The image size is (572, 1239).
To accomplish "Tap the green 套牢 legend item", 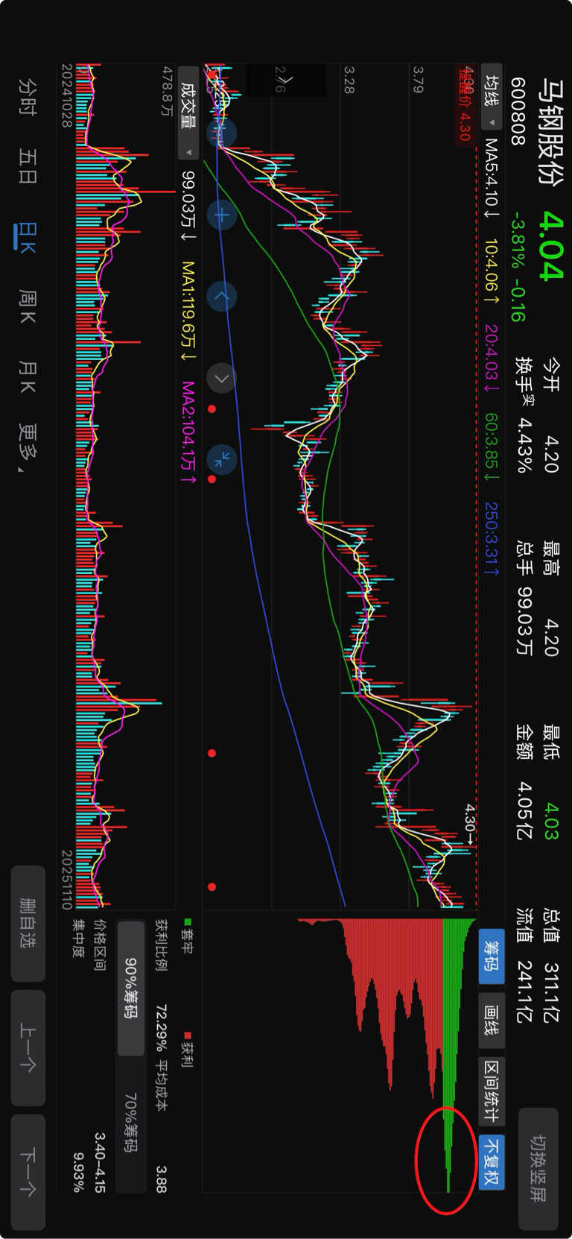I will pyautogui.click(x=188, y=938).
